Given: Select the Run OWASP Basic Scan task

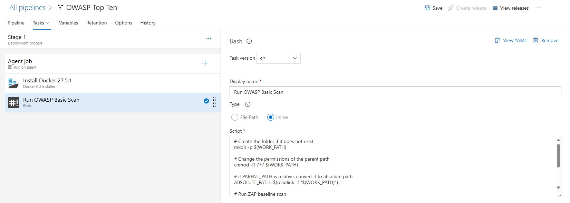Looking at the screenshot, I should (x=113, y=102).
